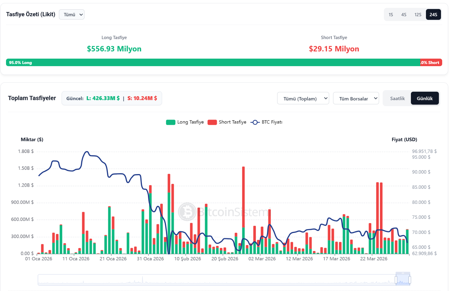This screenshot has height=291, width=450.
Task: Expand the Tüm Borsalar exchange dropdown
Action: coord(356,99)
